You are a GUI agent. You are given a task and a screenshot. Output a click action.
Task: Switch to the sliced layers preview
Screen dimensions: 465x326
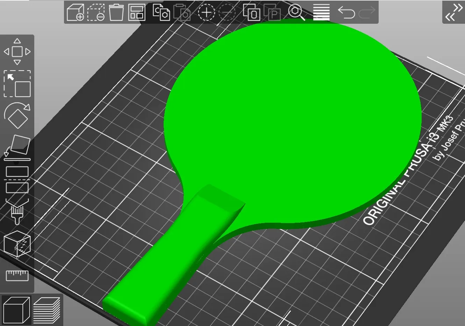(47, 310)
